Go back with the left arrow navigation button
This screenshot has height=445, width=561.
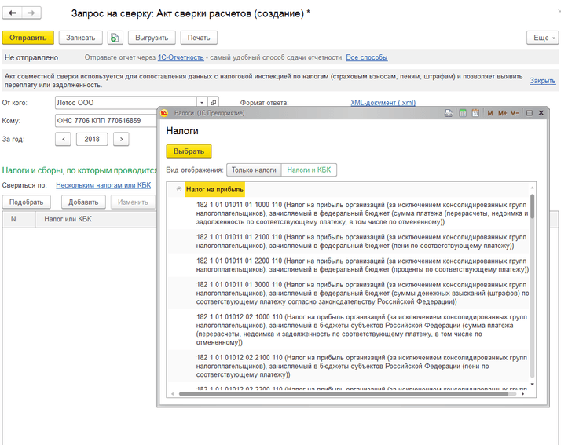coord(13,14)
